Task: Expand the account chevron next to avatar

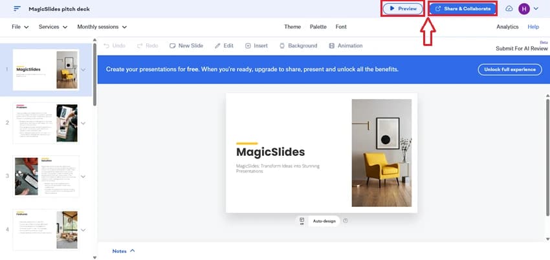Action: coord(536,9)
